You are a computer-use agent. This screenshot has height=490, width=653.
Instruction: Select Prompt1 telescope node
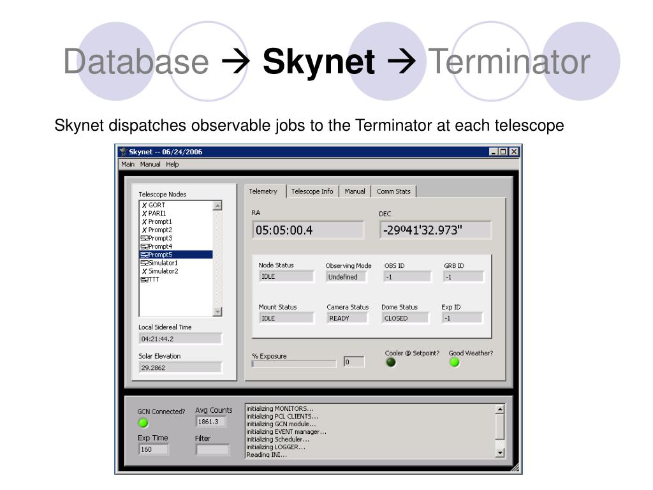tap(160, 221)
